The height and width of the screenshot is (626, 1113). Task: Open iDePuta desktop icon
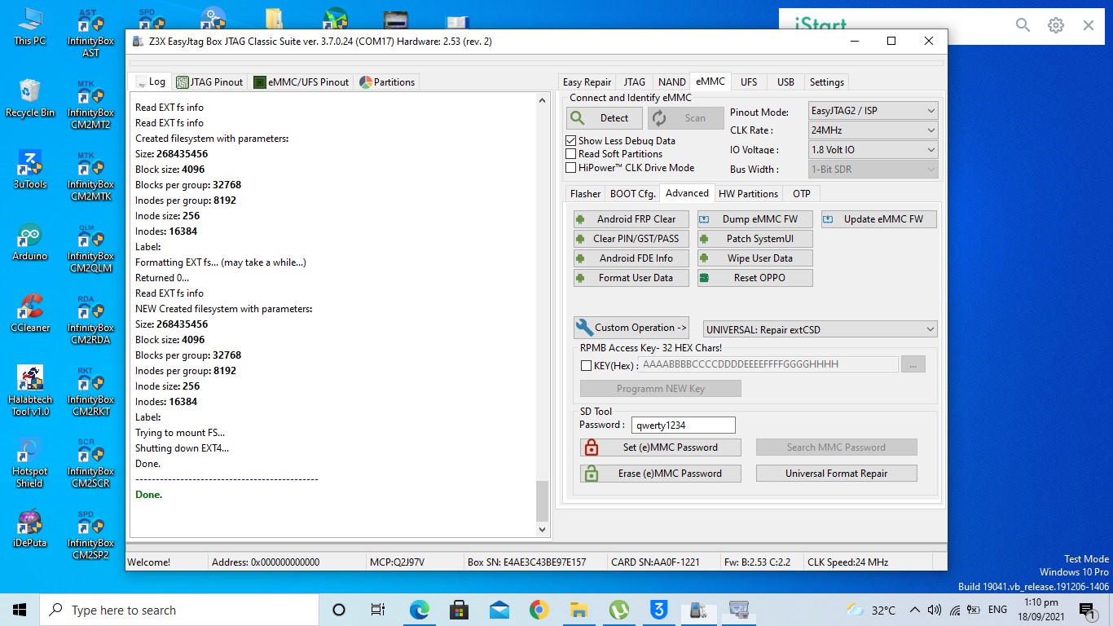click(x=30, y=528)
